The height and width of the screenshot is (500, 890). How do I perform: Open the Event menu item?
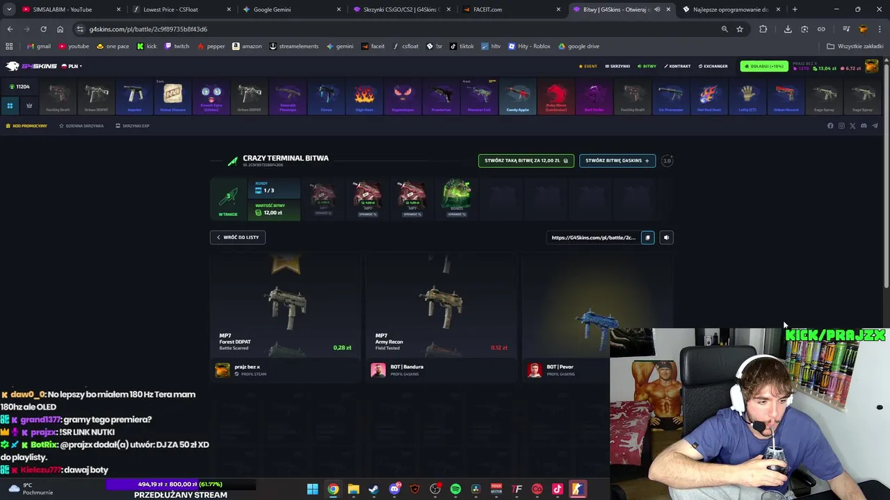tap(588, 66)
